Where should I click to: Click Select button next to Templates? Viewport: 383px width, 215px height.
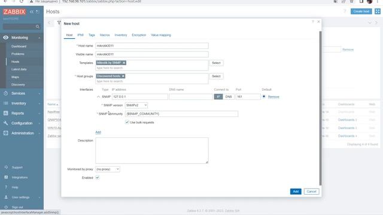(x=216, y=63)
